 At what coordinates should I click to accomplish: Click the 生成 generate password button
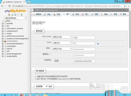[x=57, y=60]
